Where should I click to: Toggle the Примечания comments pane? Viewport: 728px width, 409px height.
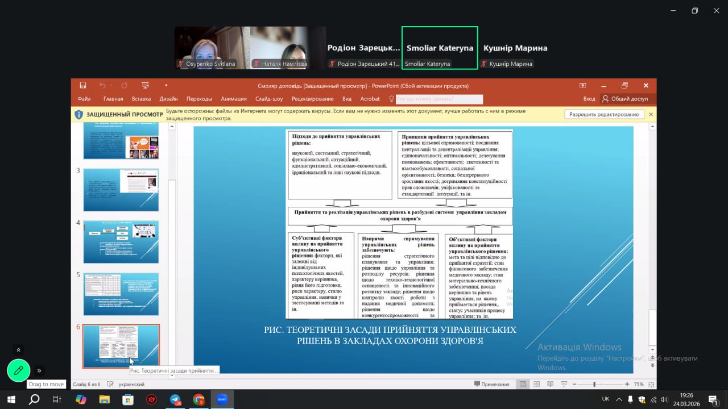tap(491, 384)
